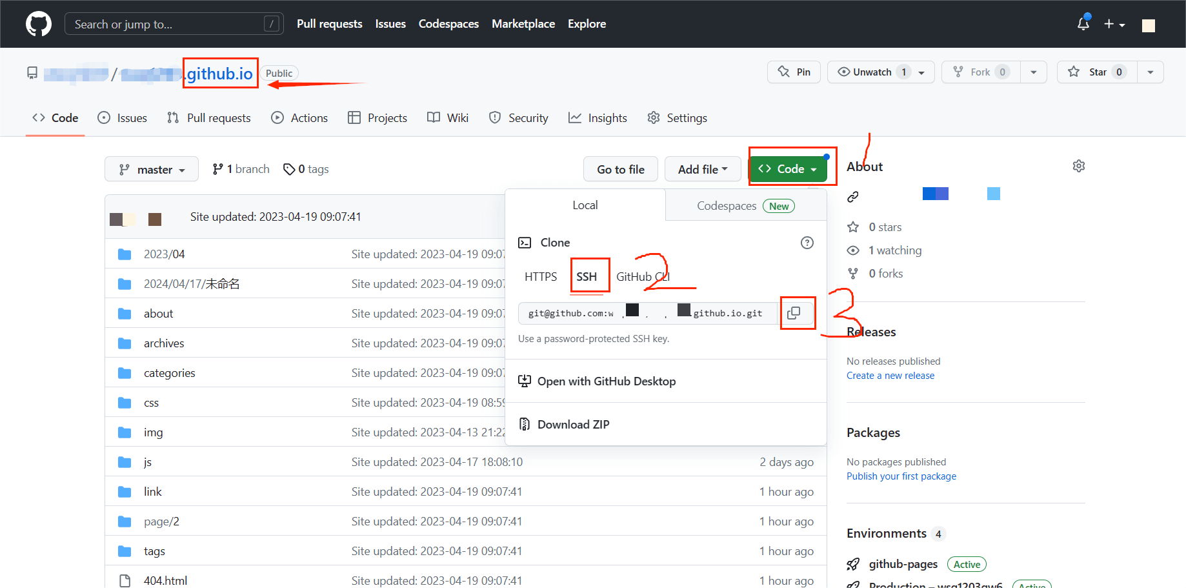Switch to the Codespaces tab in popup
The width and height of the screenshot is (1186, 588).
[746, 206]
